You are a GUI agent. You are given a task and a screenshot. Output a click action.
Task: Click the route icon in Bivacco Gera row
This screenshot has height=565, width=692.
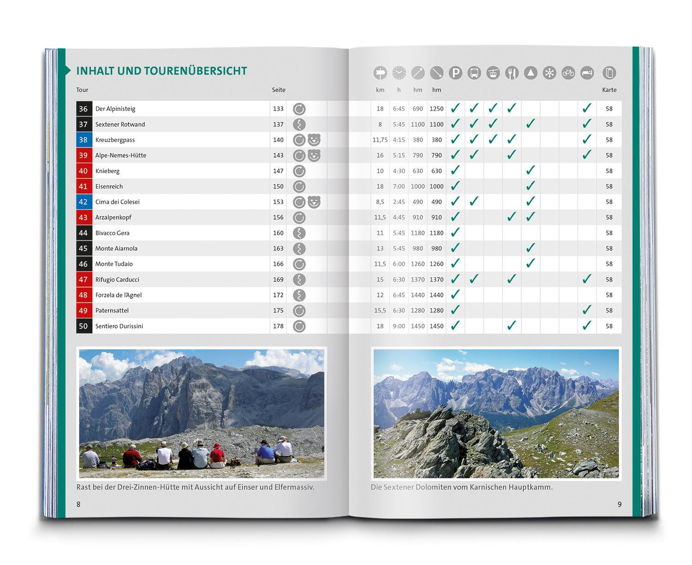(299, 233)
